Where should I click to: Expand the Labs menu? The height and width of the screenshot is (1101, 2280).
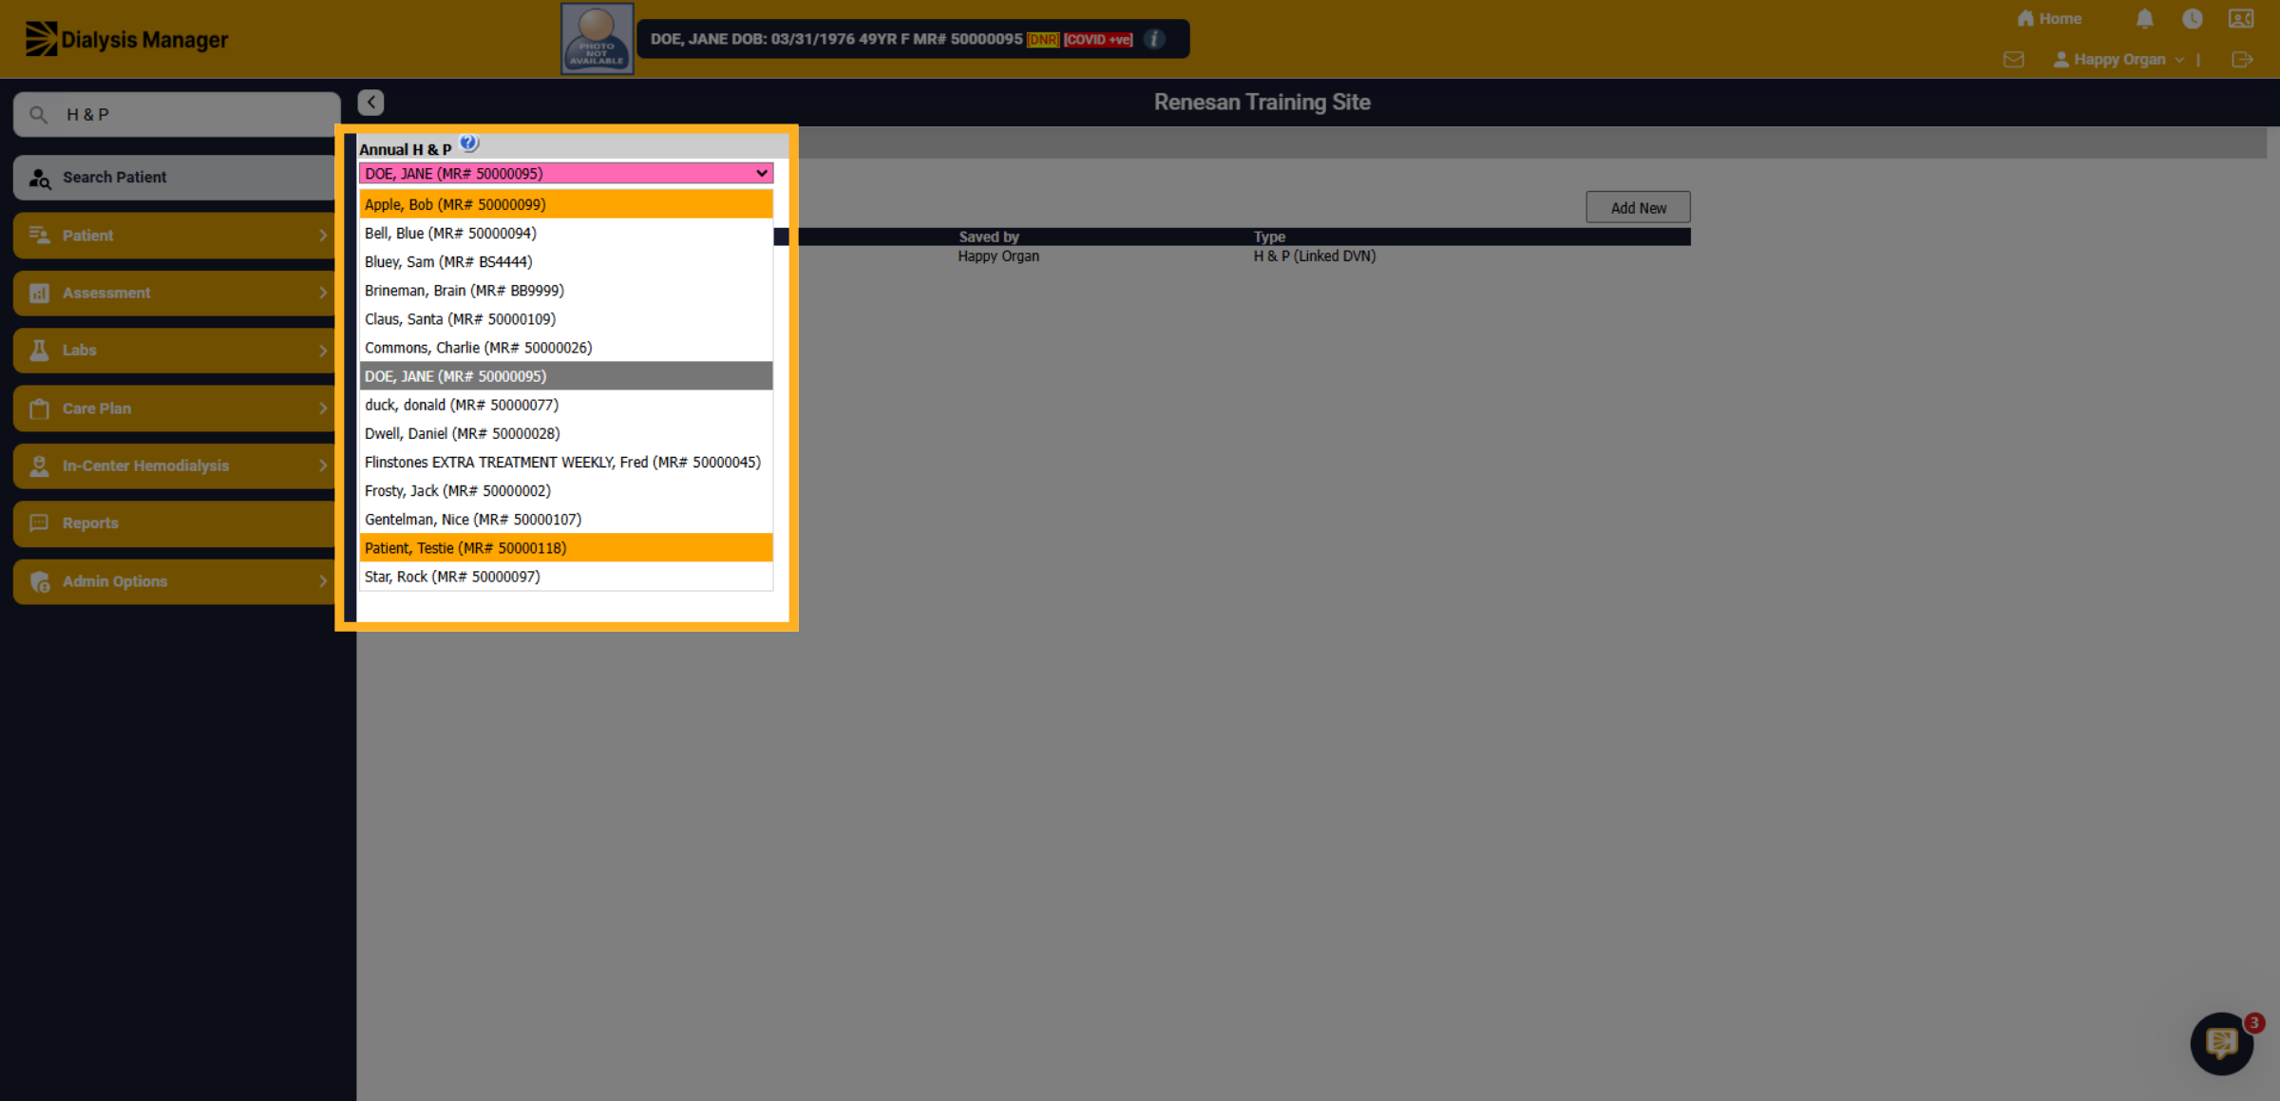point(177,351)
